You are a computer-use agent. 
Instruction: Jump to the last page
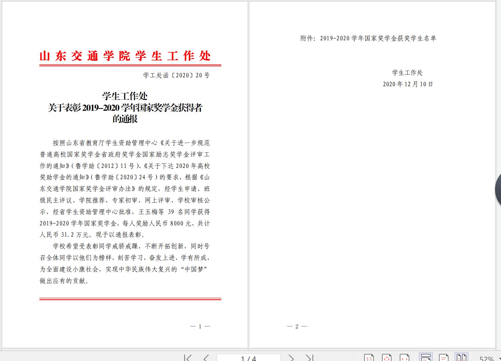[310, 358]
